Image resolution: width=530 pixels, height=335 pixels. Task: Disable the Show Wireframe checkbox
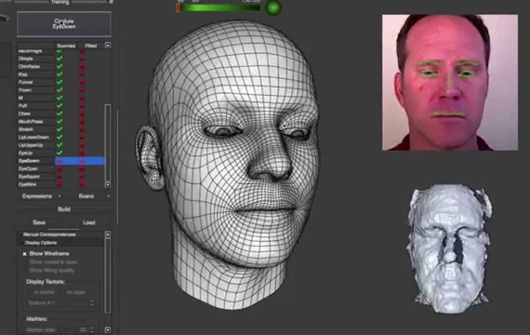click(x=25, y=254)
